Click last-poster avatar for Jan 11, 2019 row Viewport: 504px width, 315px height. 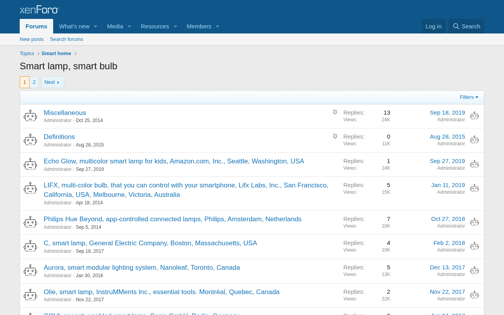[x=474, y=188]
